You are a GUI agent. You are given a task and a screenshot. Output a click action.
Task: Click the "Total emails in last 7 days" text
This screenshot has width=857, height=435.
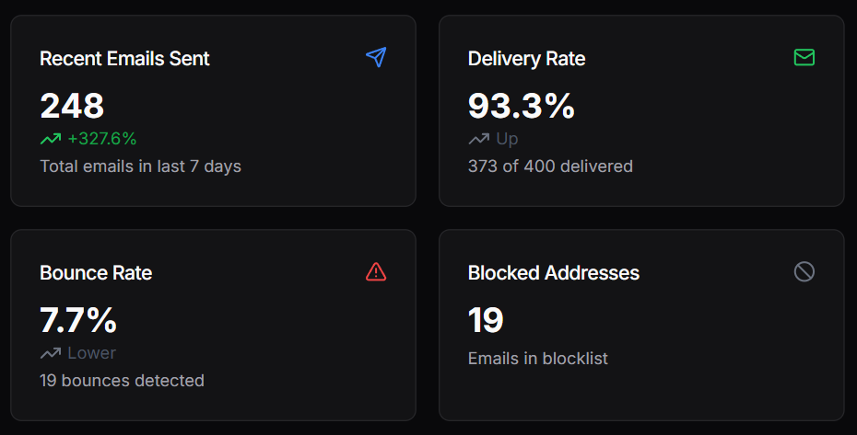tap(140, 166)
